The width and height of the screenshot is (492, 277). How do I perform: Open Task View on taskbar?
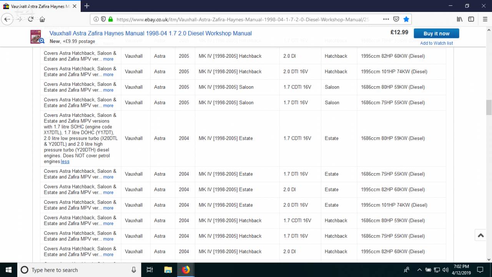point(150,270)
